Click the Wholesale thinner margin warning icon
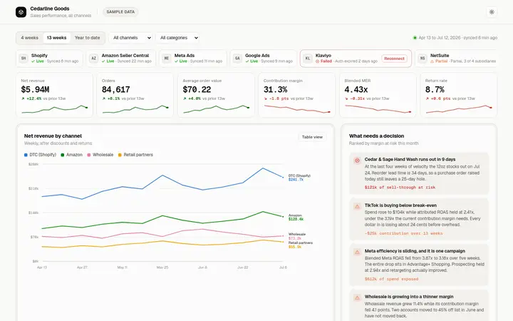513x321 pixels. [x=357, y=297]
